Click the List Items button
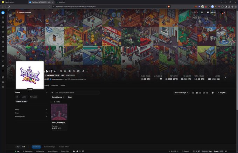This screenshot has height=153, width=238. pyautogui.click(x=36, y=147)
